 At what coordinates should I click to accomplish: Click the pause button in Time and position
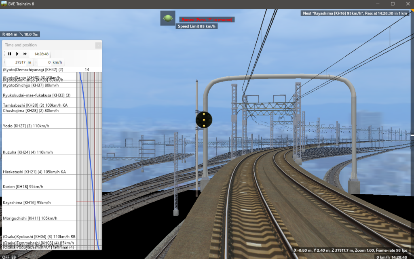tap(10, 54)
